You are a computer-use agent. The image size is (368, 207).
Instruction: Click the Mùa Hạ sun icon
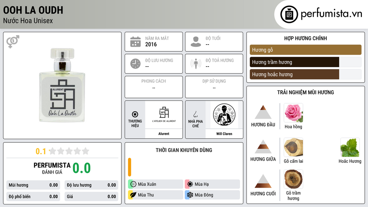coord(190,184)
